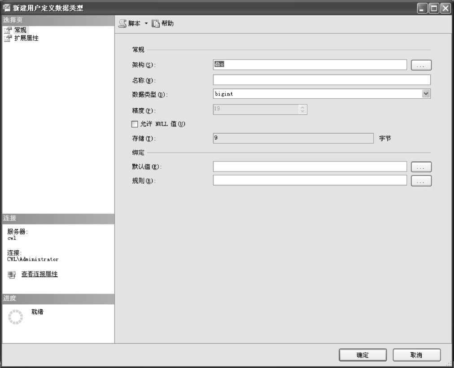This screenshot has height=368, width=454.
Task: Browse for a 规则 rule binding
Action: (x=421, y=181)
